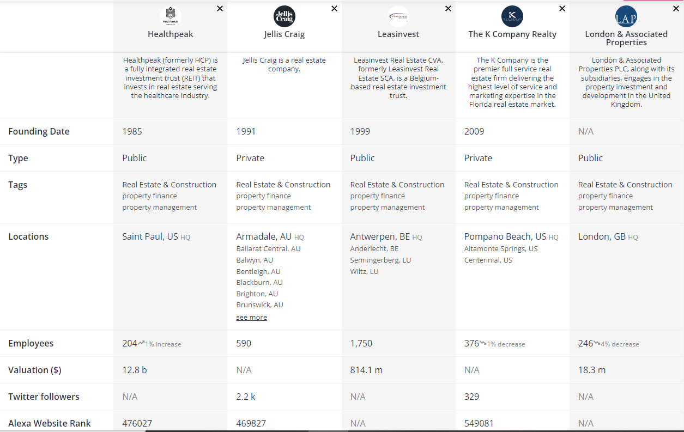Click the 4% decrease trend icon
This screenshot has width=684, height=432.
[597, 343]
